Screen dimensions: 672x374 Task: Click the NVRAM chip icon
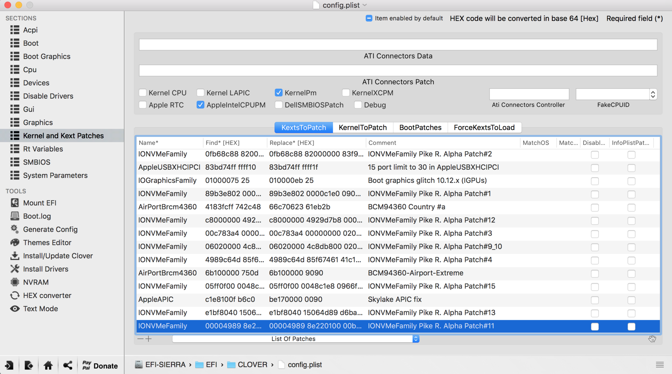pyautogui.click(x=15, y=282)
